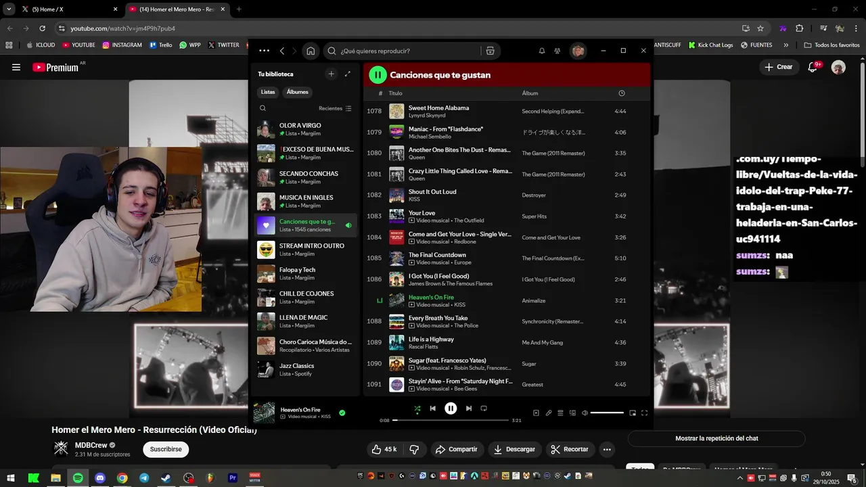Open Discord from Windows taskbar
The width and height of the screenshot is (866, 487).
(100, 478)
